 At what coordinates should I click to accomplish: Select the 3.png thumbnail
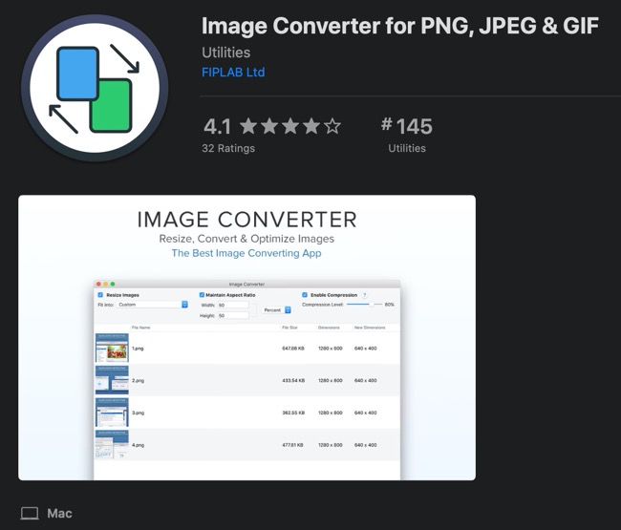pos(112,413)
